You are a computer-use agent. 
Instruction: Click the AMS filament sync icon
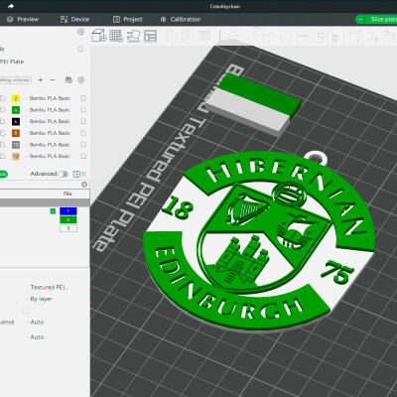click(x=68, y=80)
